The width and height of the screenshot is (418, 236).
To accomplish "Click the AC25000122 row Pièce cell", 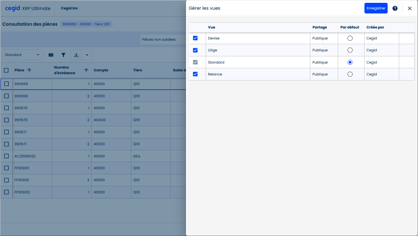I will click(25, 156).
